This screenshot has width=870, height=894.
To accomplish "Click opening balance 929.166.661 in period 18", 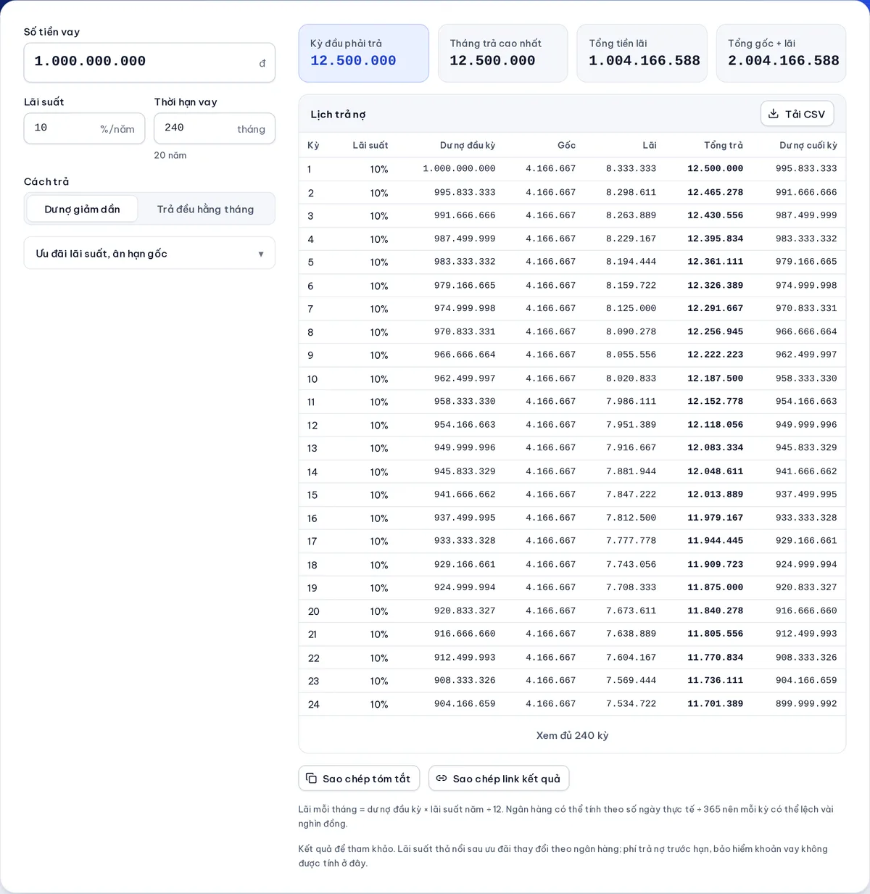I will [465, 564].
